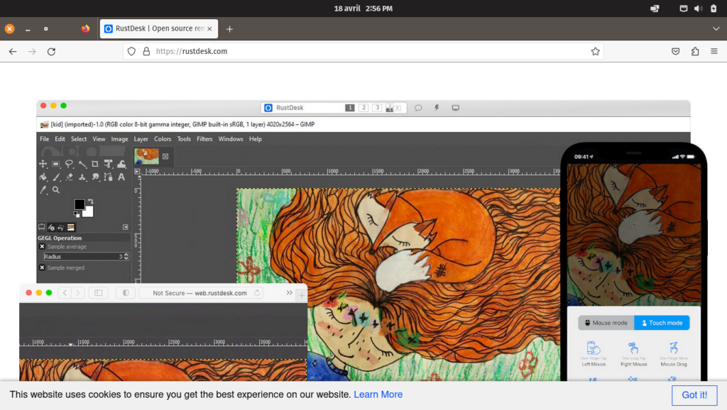Viewport: 727px width, 410px height.
Task: Open the Device Status dock tab
Action: click(x=51, y=227)
